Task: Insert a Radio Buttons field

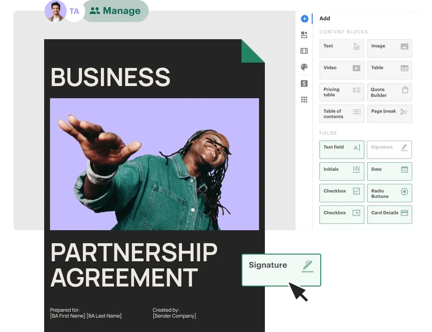Action: (x=389, y=193)
